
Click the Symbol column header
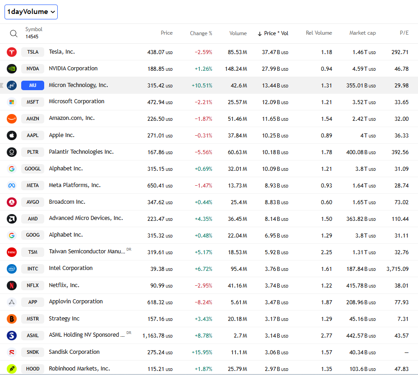[x=33, y=29]
